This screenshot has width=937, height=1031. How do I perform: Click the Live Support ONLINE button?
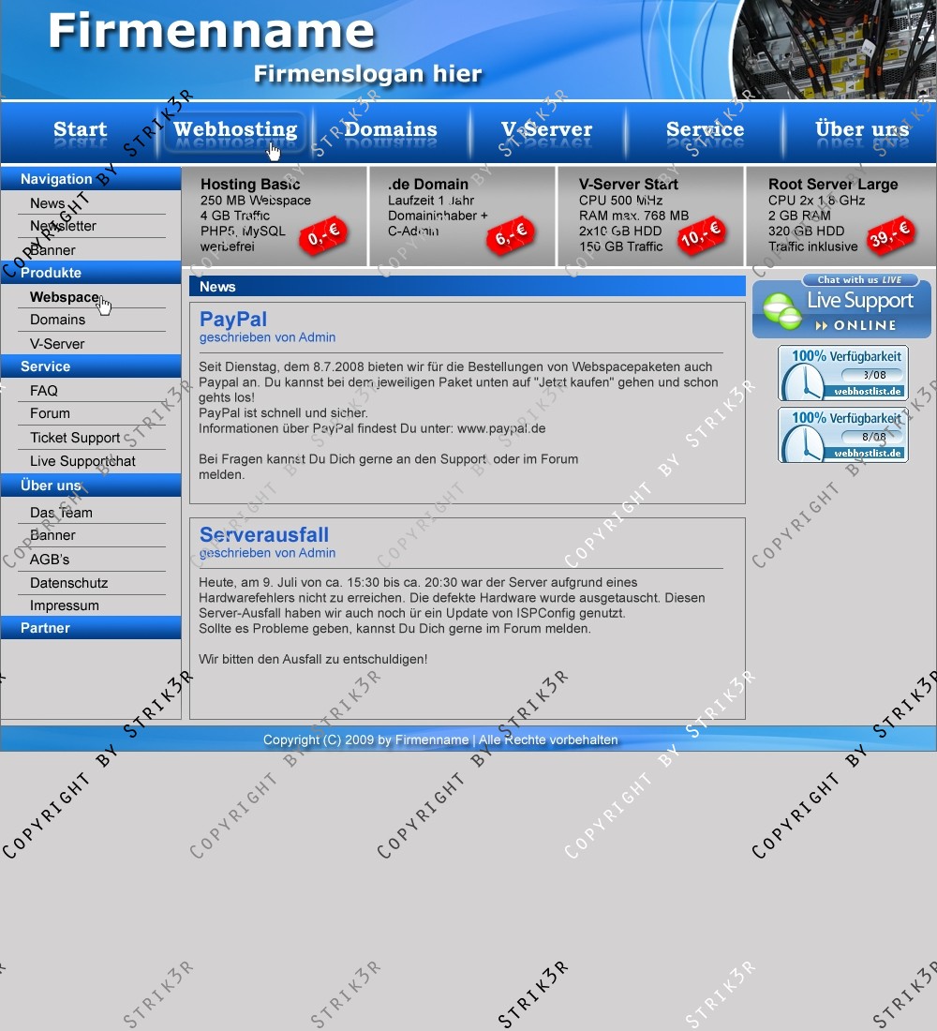point(841,306)
